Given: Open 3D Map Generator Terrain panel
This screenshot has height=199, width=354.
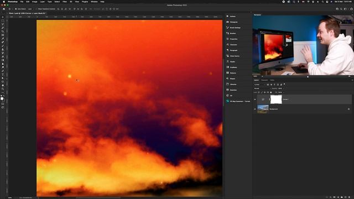Looking at the screenshot, I should (238, 101).
